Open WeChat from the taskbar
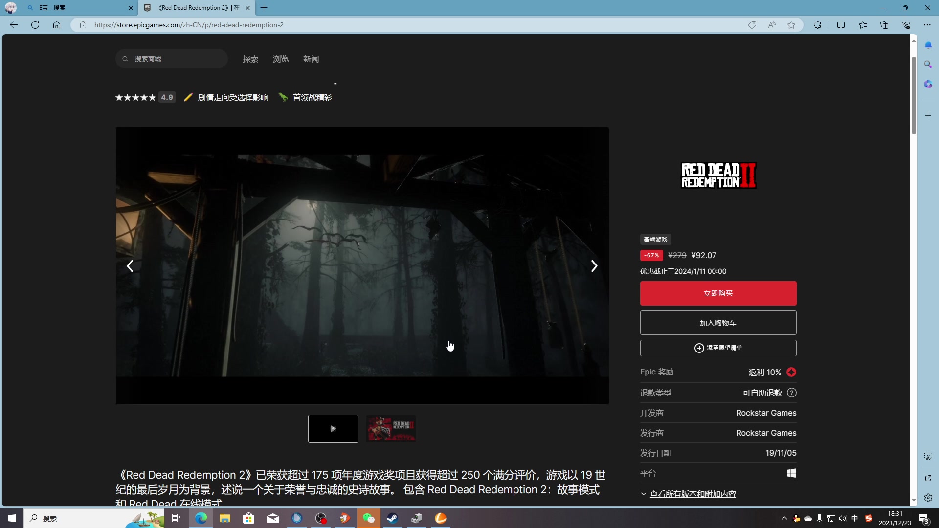939x528 pixels. click(x=368, y=518)
